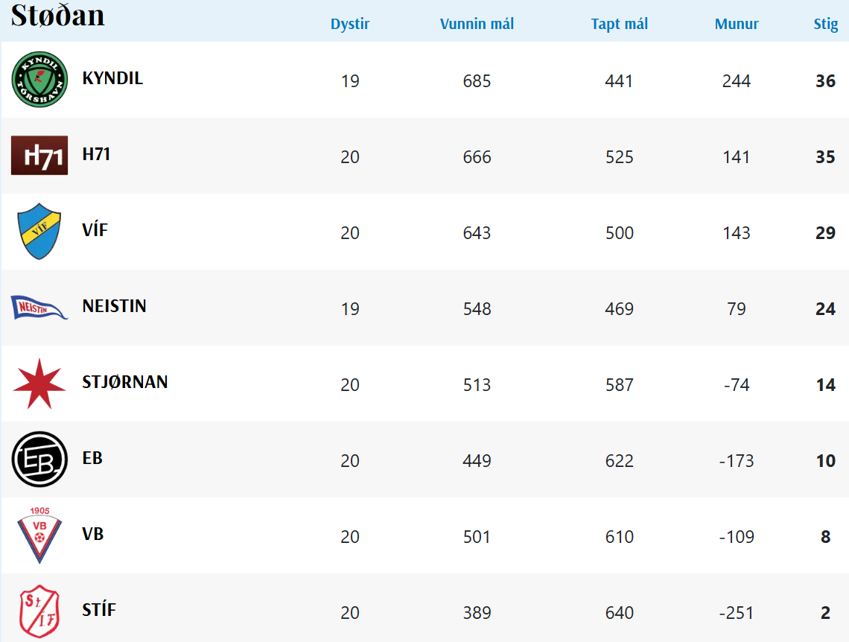Open the KYNDIL team name link

(112, 78)
